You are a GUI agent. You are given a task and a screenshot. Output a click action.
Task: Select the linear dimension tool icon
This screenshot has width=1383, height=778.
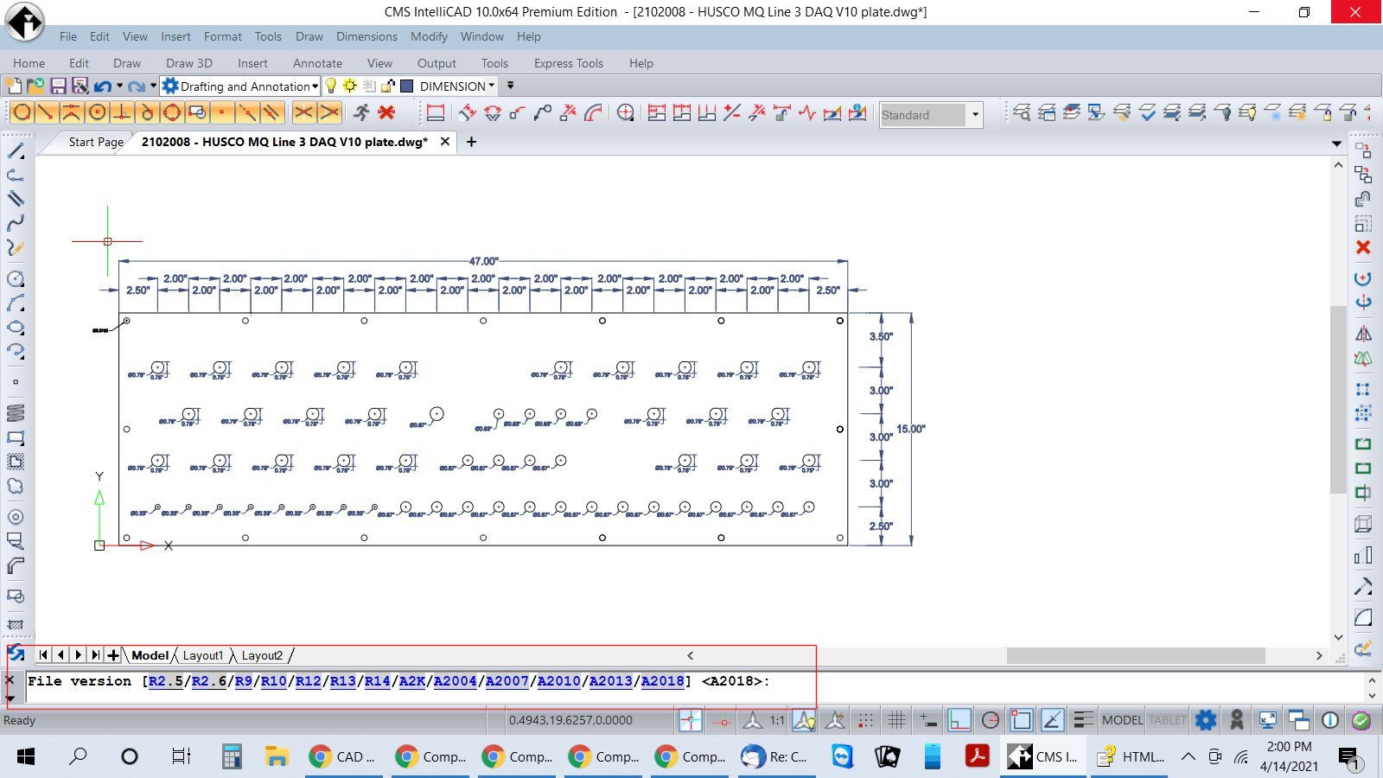pyautogui.click(x=436, y=112)
